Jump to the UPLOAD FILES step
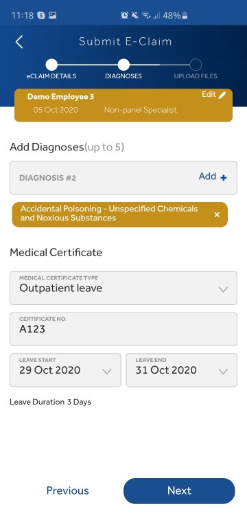The height and width of the screenshot is (522, 247). pyautogui.click(x=196, y=65)
